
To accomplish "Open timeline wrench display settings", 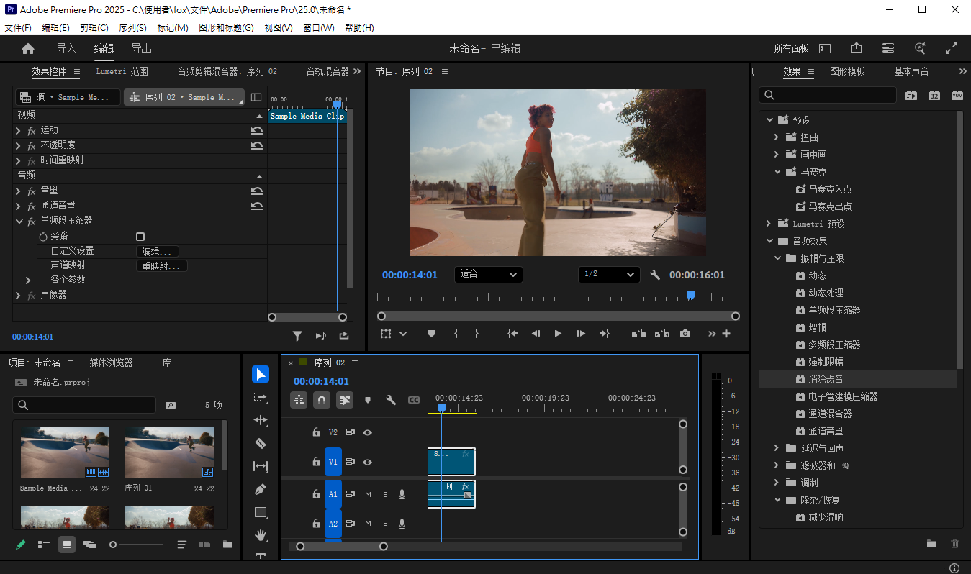I will point(391,400).
